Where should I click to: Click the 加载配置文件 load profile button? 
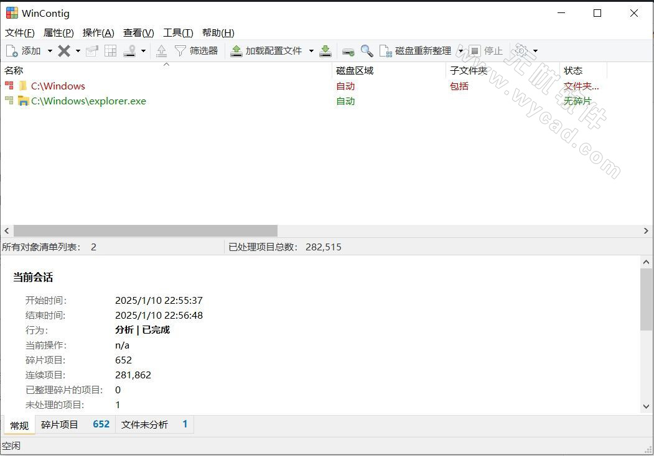coord(266,51)
